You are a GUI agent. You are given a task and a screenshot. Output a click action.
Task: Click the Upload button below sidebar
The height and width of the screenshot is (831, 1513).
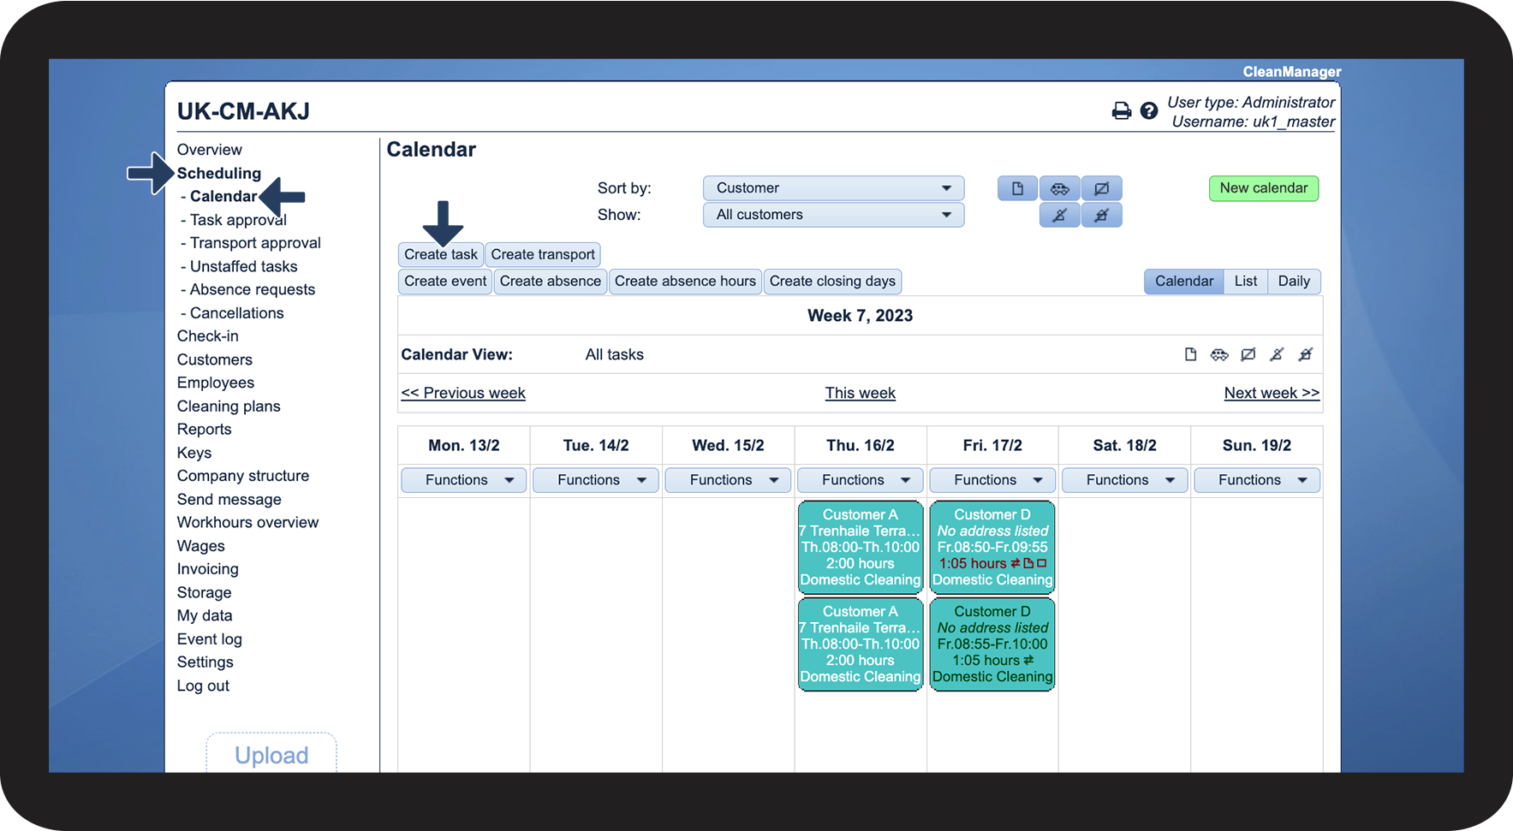[x=271, y=755]
